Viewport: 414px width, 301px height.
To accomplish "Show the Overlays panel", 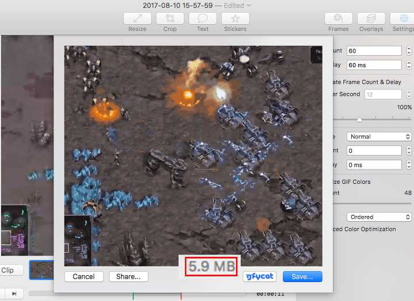I will 371,19.
